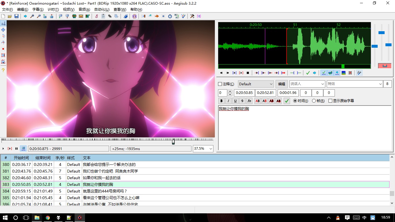Adjust the audio horizontal zoom slider handle
395x222 pixels.
click(x=374, y=46)
